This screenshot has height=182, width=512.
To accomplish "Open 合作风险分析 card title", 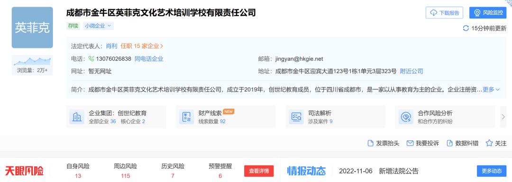I will [x=435, y=113].
